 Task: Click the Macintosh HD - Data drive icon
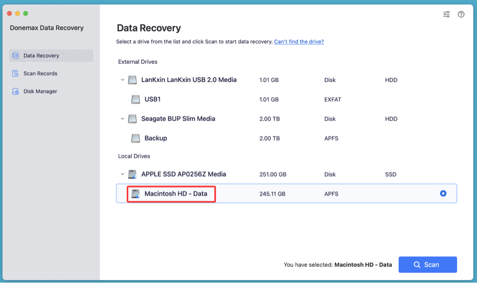coord(136,193)
